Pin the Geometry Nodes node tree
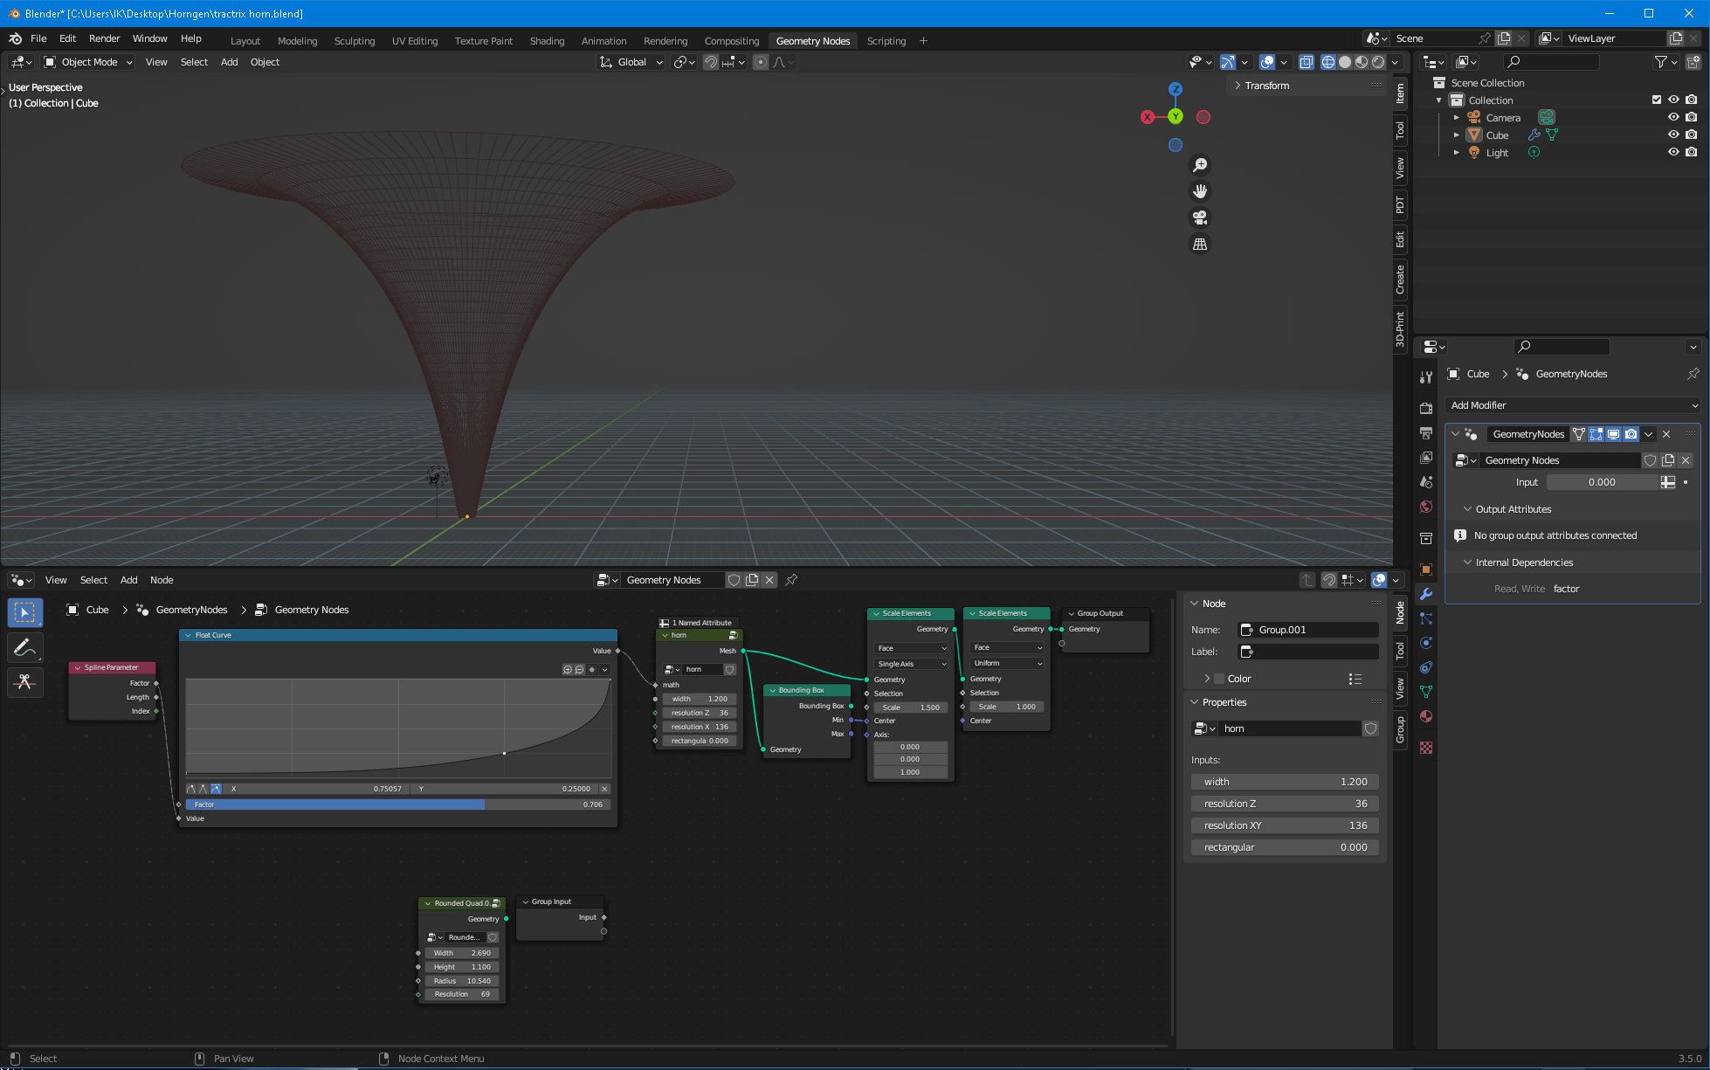The width and height of the screenshot is (1710, 1070). (x=791, y=580)
